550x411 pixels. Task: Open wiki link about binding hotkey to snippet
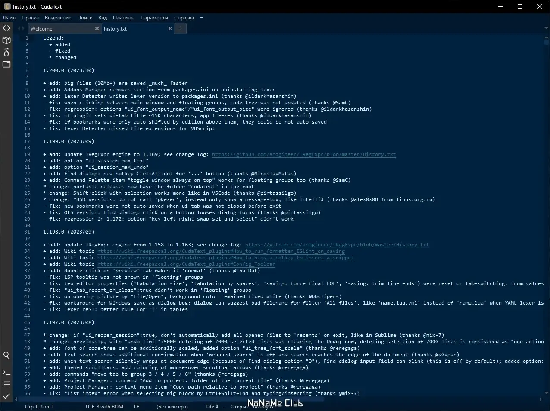[225, 258]
